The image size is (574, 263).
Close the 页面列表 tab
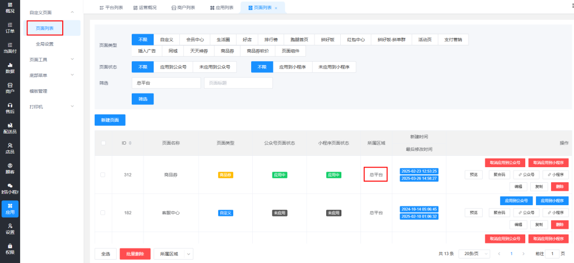click(x=276, y=8)
